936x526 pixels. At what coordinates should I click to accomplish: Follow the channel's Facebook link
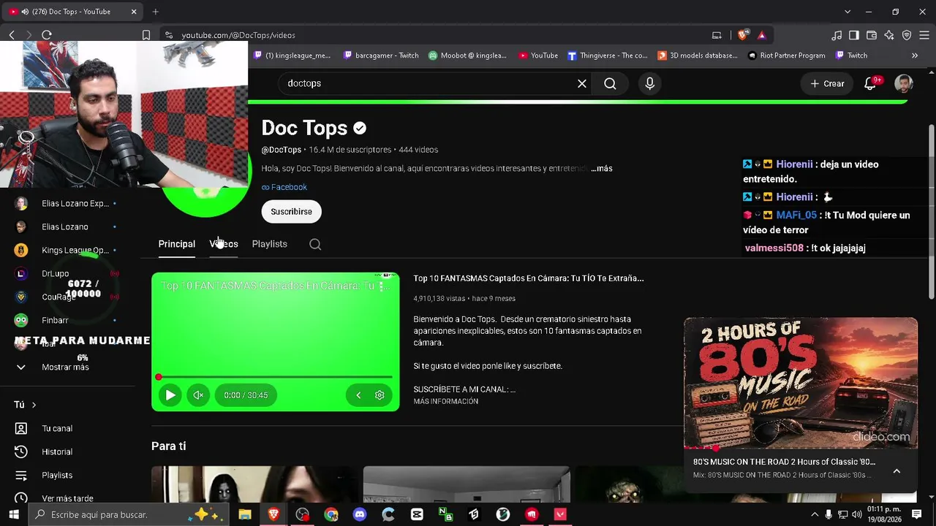point(284,187)
